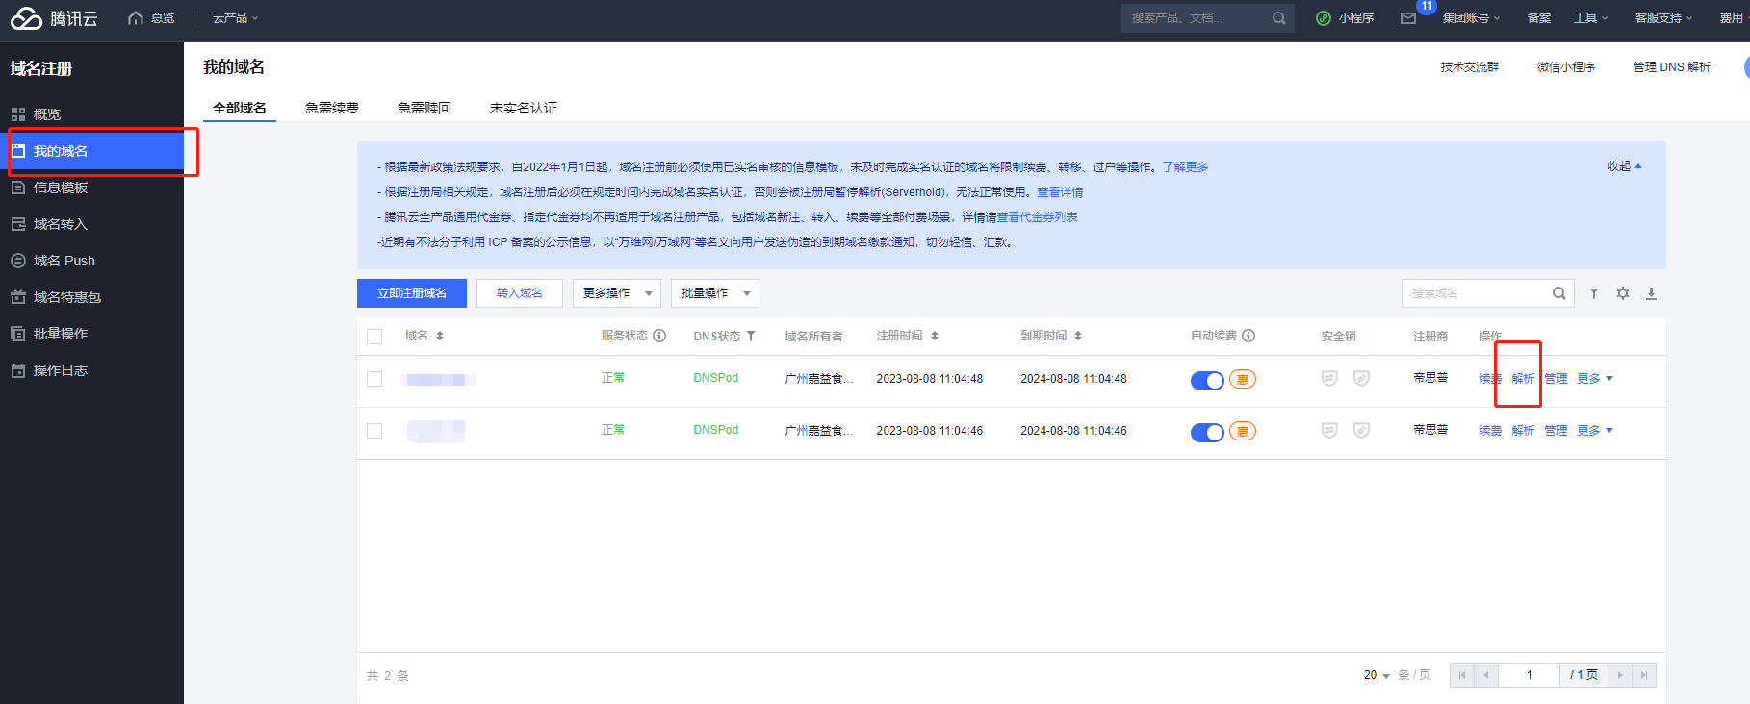Collapse the notice banner with 收起
The image size is (1750, 704).
(x=1624, y=166)
